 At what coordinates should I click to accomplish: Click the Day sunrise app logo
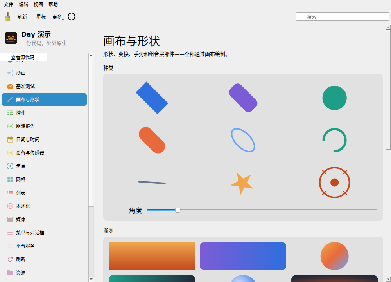click(11, 38)
